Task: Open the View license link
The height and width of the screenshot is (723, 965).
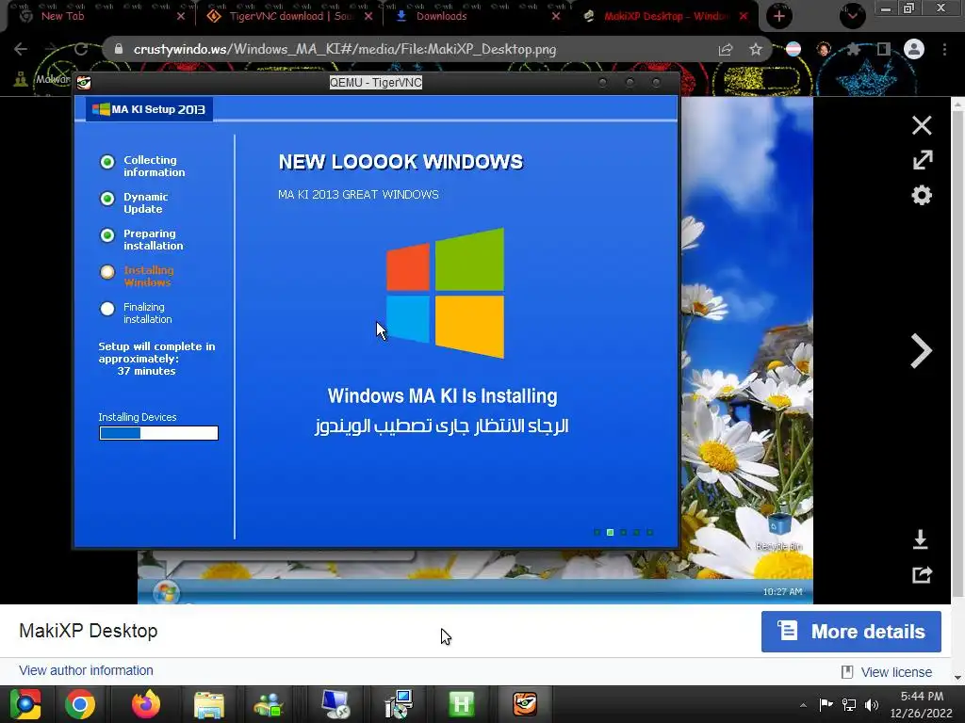Action: point(896,672)
